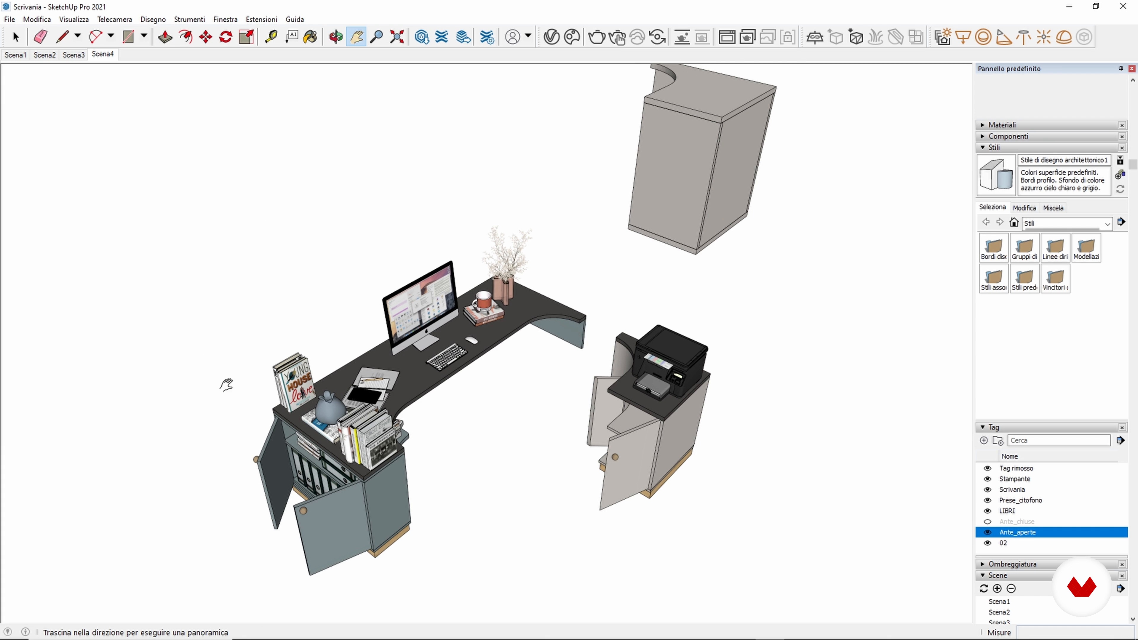Open the Estensioni menu
The image size is (1138, 640).
[261, 20]
